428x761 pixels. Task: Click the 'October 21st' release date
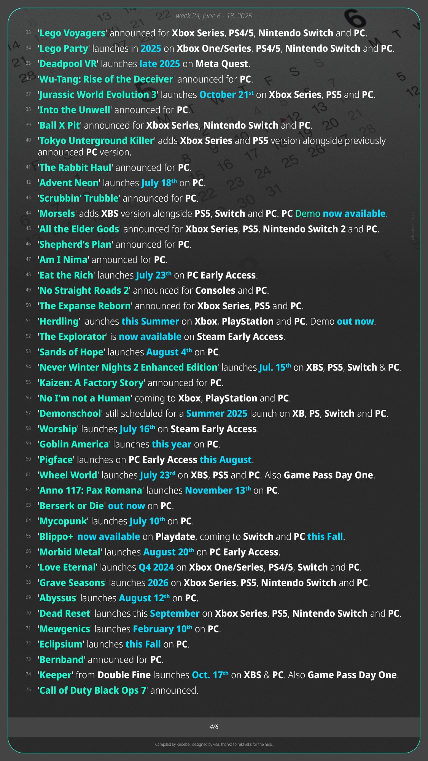pyautogui.click(x=226, y=95)
